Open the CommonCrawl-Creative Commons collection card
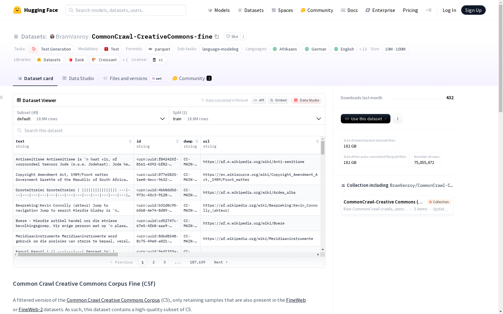Viewport: 503px width, 314px height. tap(397, 205)
